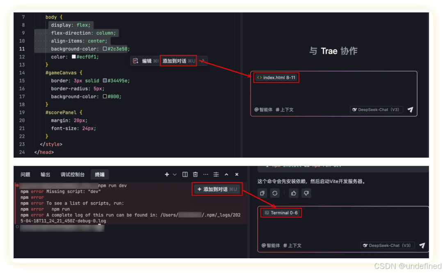The width and height of the screenshot is (443, 273).
Task: Split the terminal with the split icon
Action: pyautogui.click(x=185, y=175)
